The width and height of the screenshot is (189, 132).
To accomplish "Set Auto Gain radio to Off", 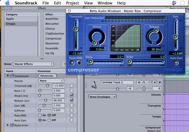I will 49,120.
